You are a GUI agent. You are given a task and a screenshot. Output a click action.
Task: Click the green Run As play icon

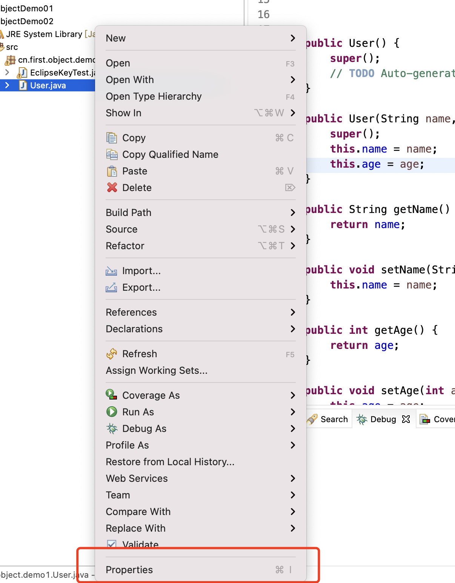tap(112, 412)
